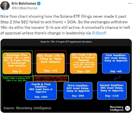Click the BI circle logo in chart

click(128, 108)
